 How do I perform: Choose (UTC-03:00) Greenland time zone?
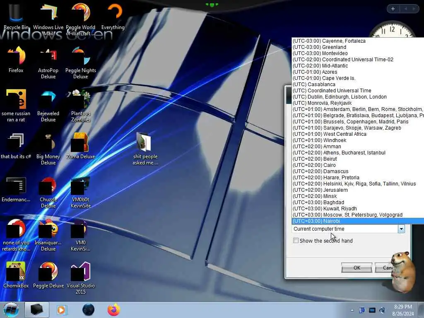(358, 47)
